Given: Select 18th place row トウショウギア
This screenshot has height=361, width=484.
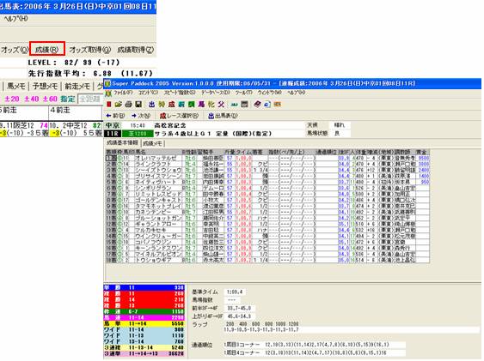Looking at the screenshot, I should click(x=267, y=260).
